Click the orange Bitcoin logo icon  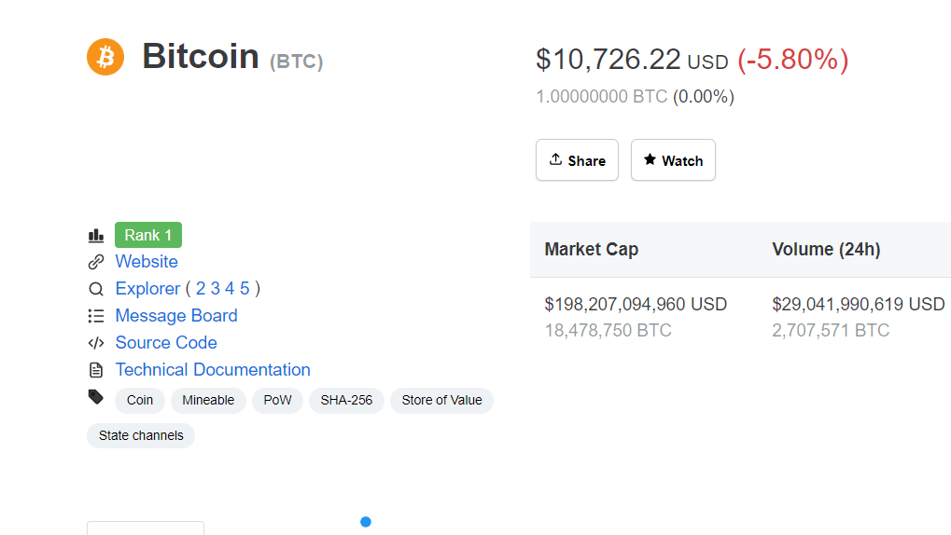point(105,57)
